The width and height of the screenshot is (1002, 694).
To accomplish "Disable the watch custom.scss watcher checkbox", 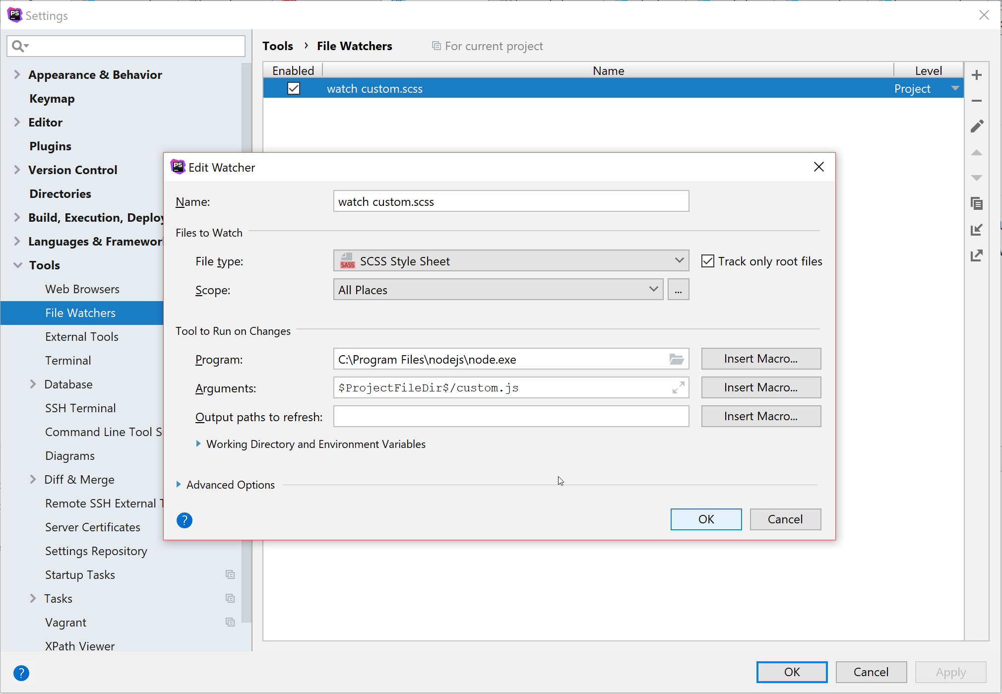I will [294, 89].
